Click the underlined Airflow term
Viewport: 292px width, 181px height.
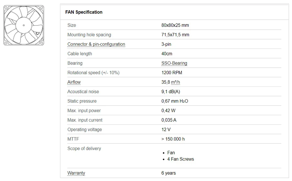(x=74, y=82)
